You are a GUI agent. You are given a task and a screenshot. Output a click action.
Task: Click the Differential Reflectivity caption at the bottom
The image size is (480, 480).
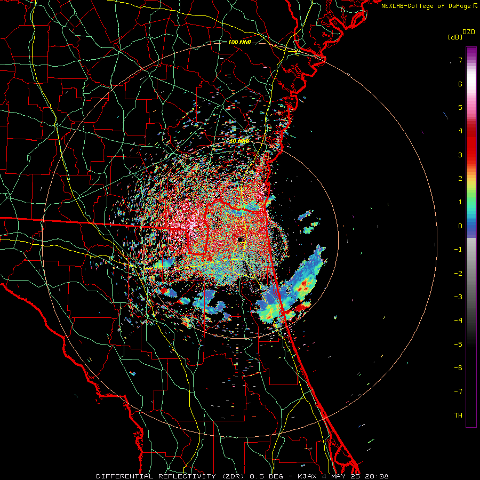242,476
